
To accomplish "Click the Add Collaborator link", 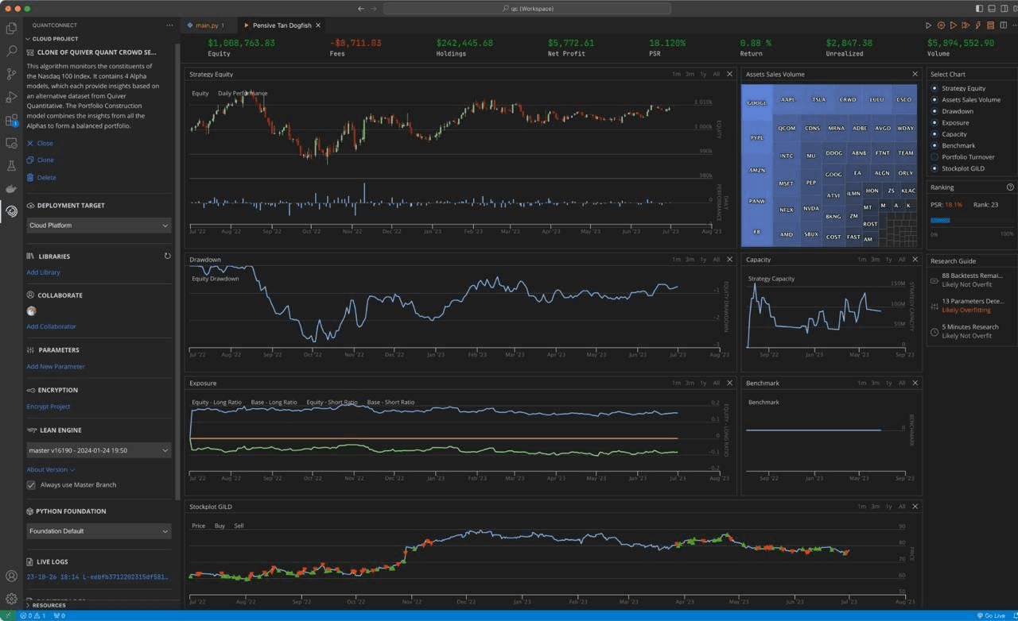I will click(x=51, y=326).
